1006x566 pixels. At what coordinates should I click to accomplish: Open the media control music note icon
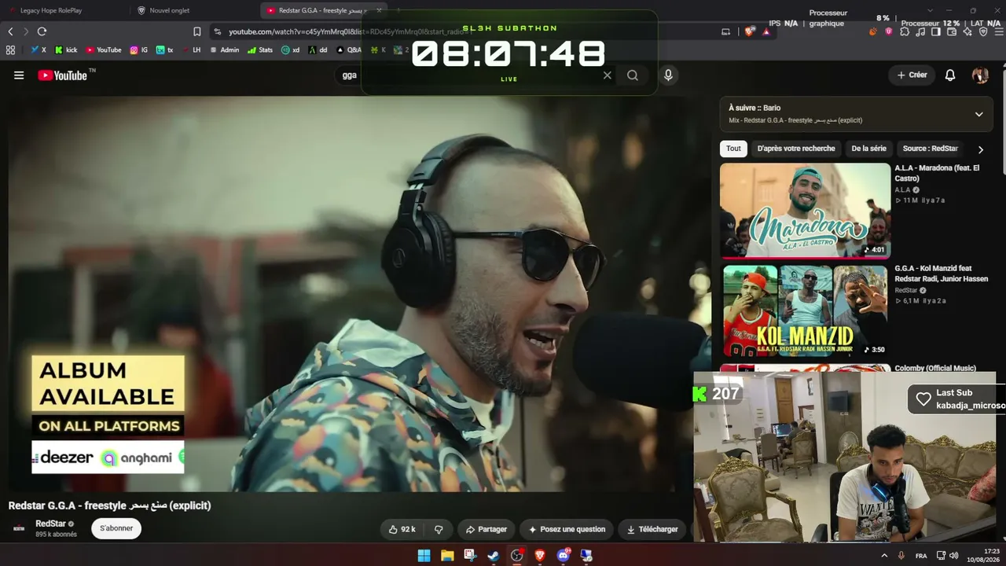[x=920, y=31]
